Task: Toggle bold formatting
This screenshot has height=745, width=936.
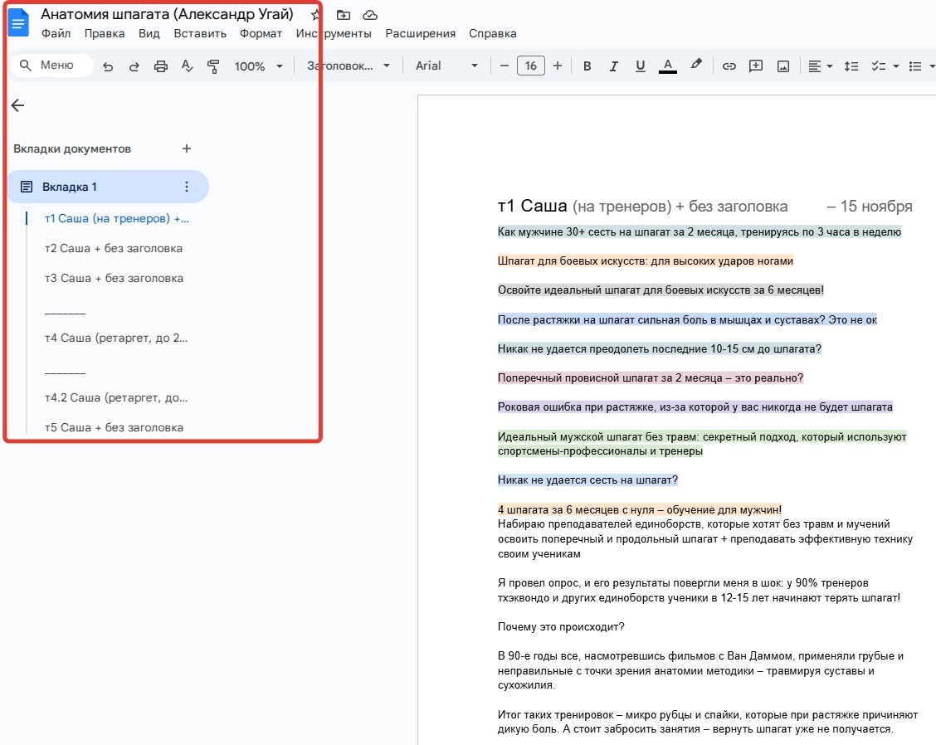Action: pyautogui.click(x=587, y=66)
